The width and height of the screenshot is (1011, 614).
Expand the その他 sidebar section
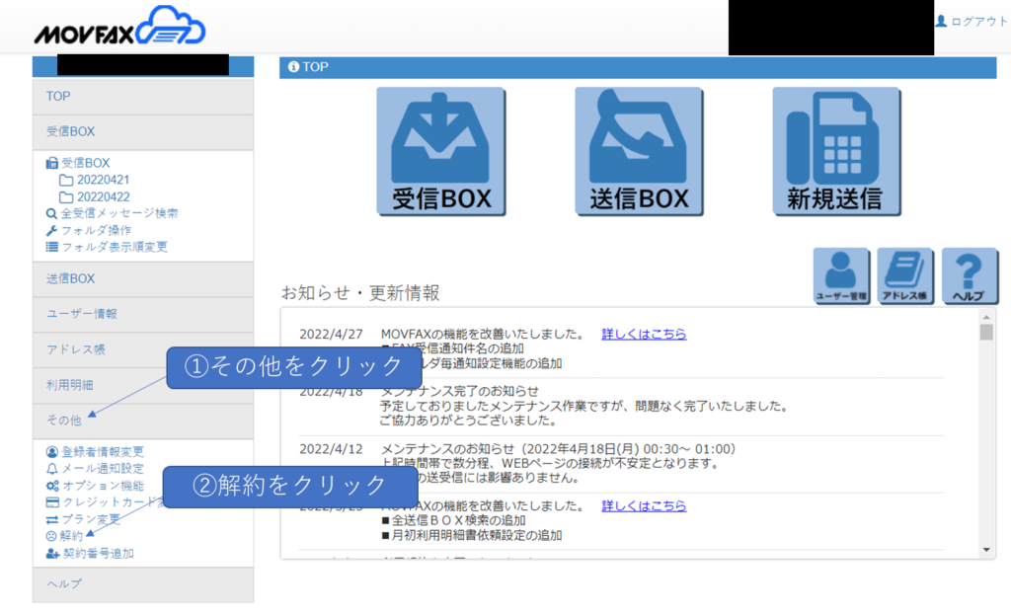click(143, 422)
